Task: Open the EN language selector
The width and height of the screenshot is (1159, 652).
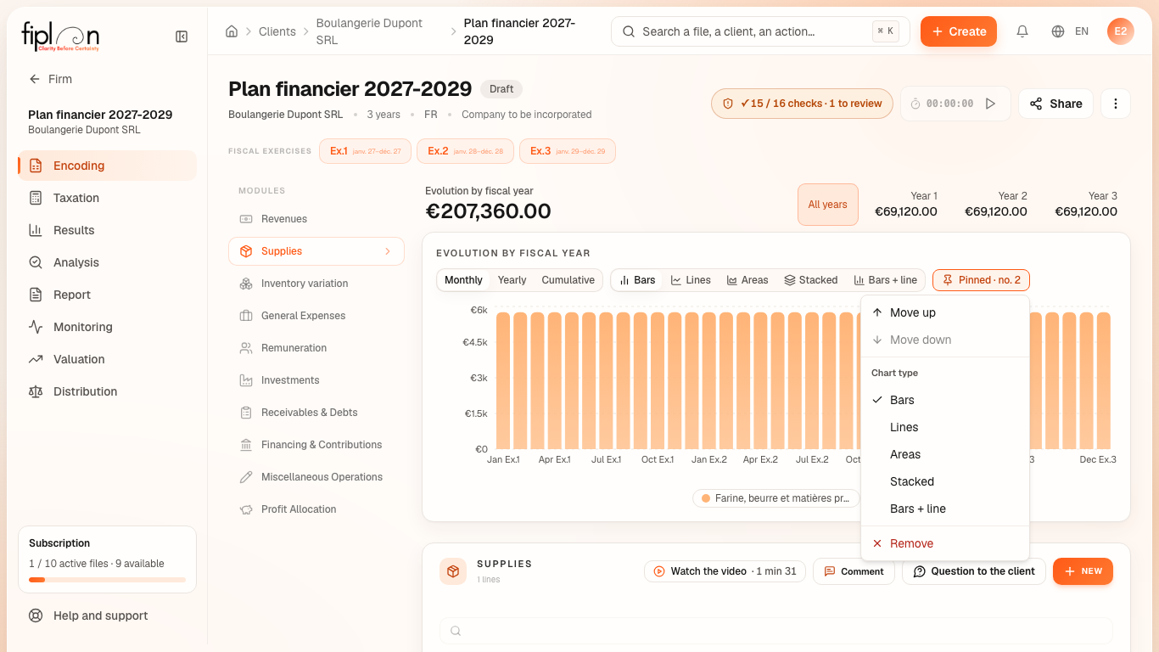Action: [x=1070, y=31]
